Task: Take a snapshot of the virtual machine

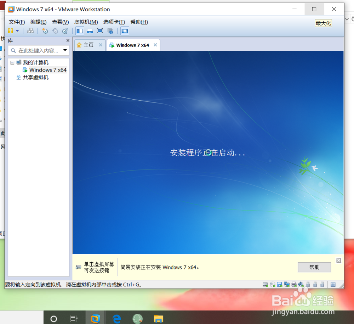Action: pos(45,31)
